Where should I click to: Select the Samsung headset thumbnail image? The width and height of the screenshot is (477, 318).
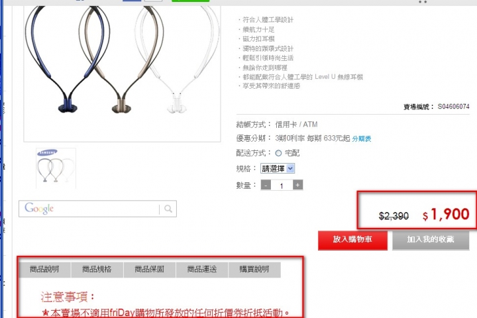[56, 168]
